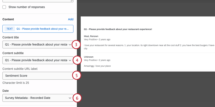Click the red callout marker numbered 5
The image size is (215, 107).
pyautogui.click(x=77, y=76)
